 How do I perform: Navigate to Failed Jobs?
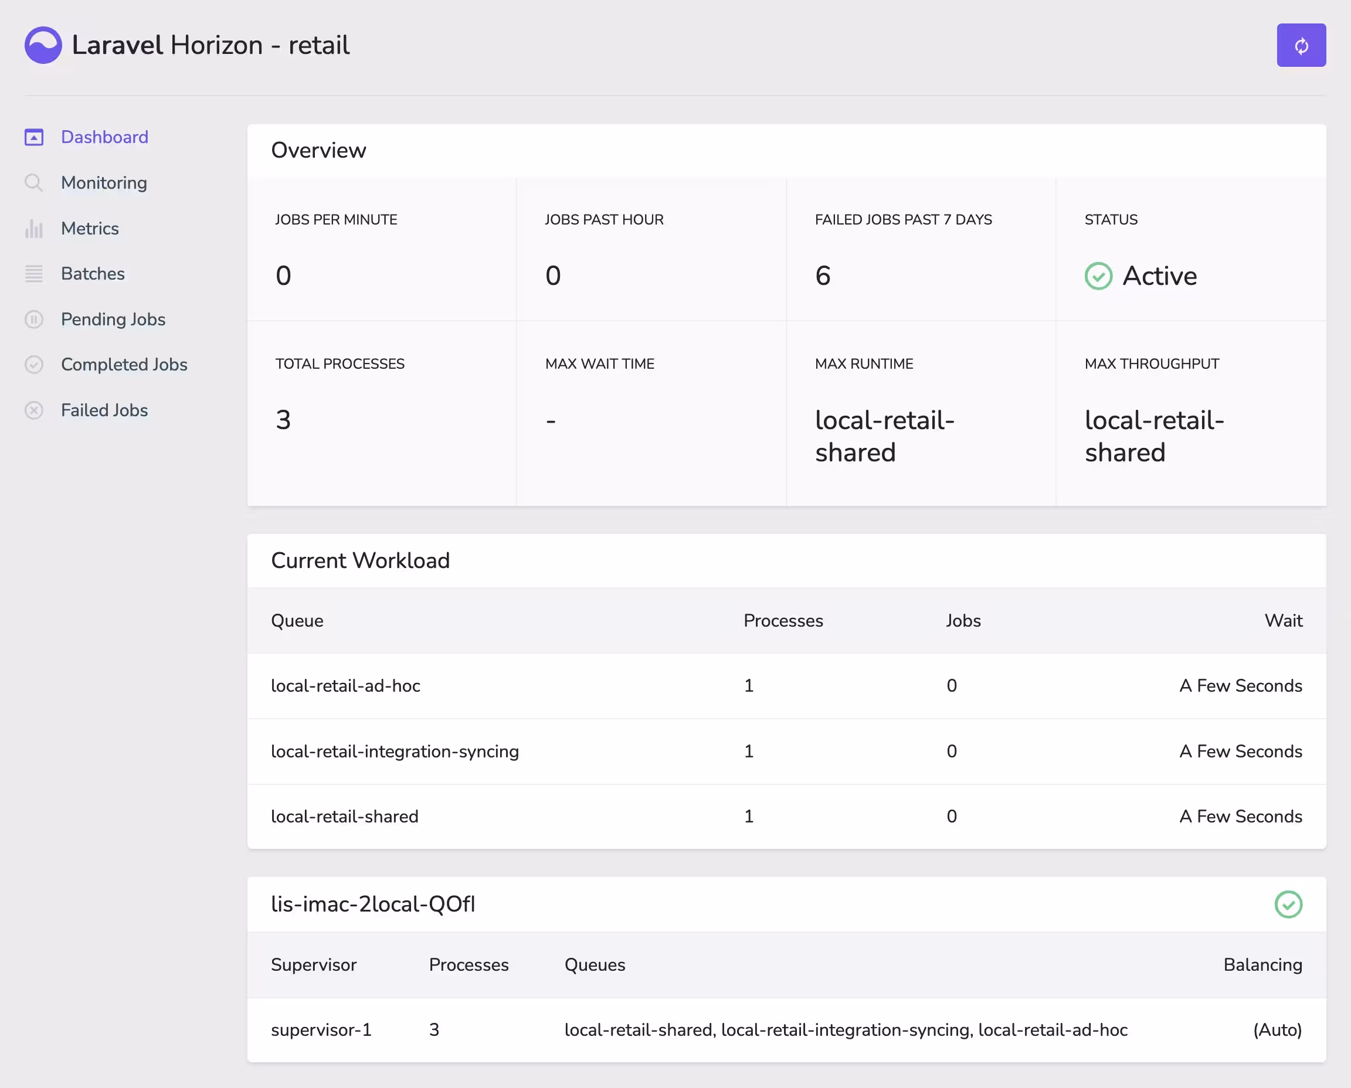click(104, 410)
